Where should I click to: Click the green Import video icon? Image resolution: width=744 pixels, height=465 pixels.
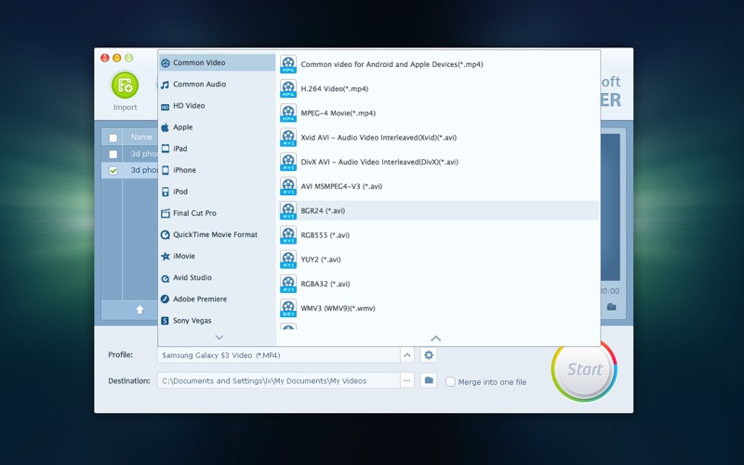(125, 85)
